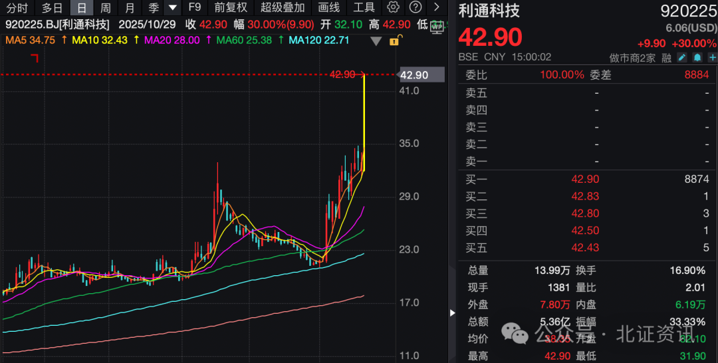718x363 pixels.
Task: Collapse side panel with white arrow
Action: click(453, 313)
